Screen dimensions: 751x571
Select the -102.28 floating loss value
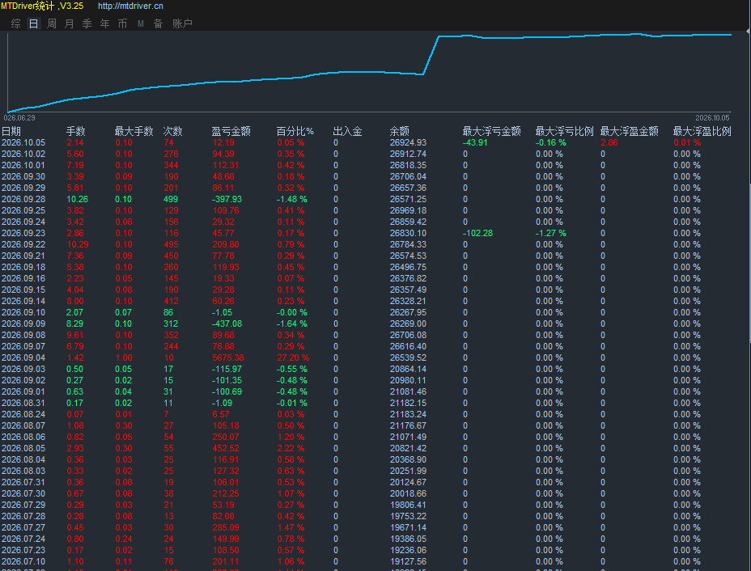point(478,233)
